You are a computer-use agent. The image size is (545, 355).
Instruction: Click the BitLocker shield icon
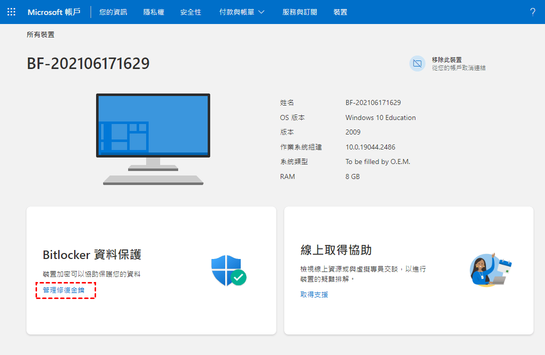(x=228, y=270)
